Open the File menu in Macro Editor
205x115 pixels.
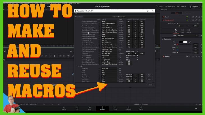point(76,13)
